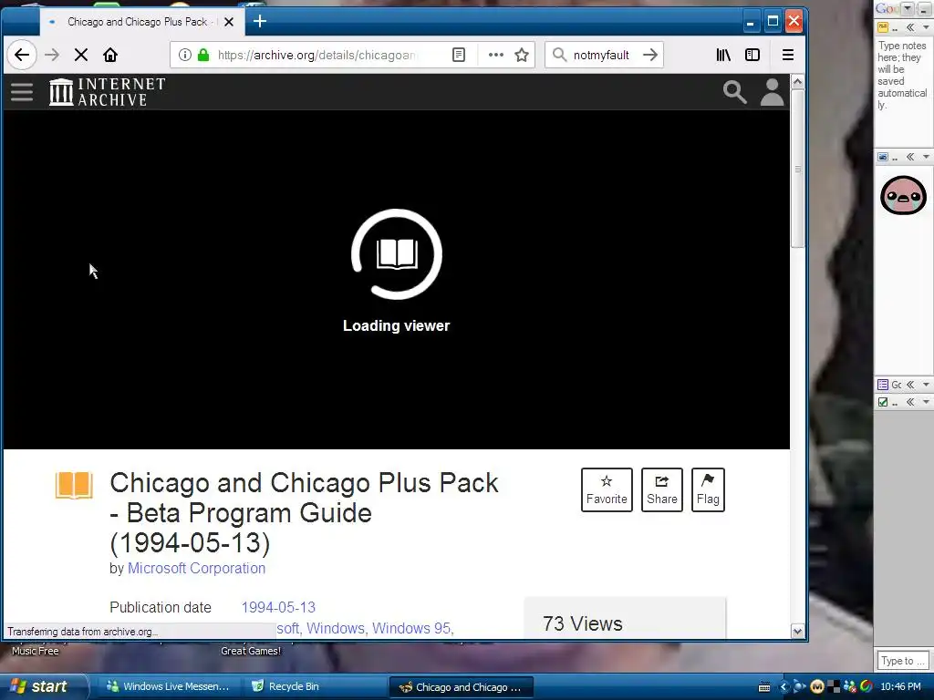Open the purple list gadget dropdown arrow
The width and height of the screenshot is (934, 700).
[926, 385]
